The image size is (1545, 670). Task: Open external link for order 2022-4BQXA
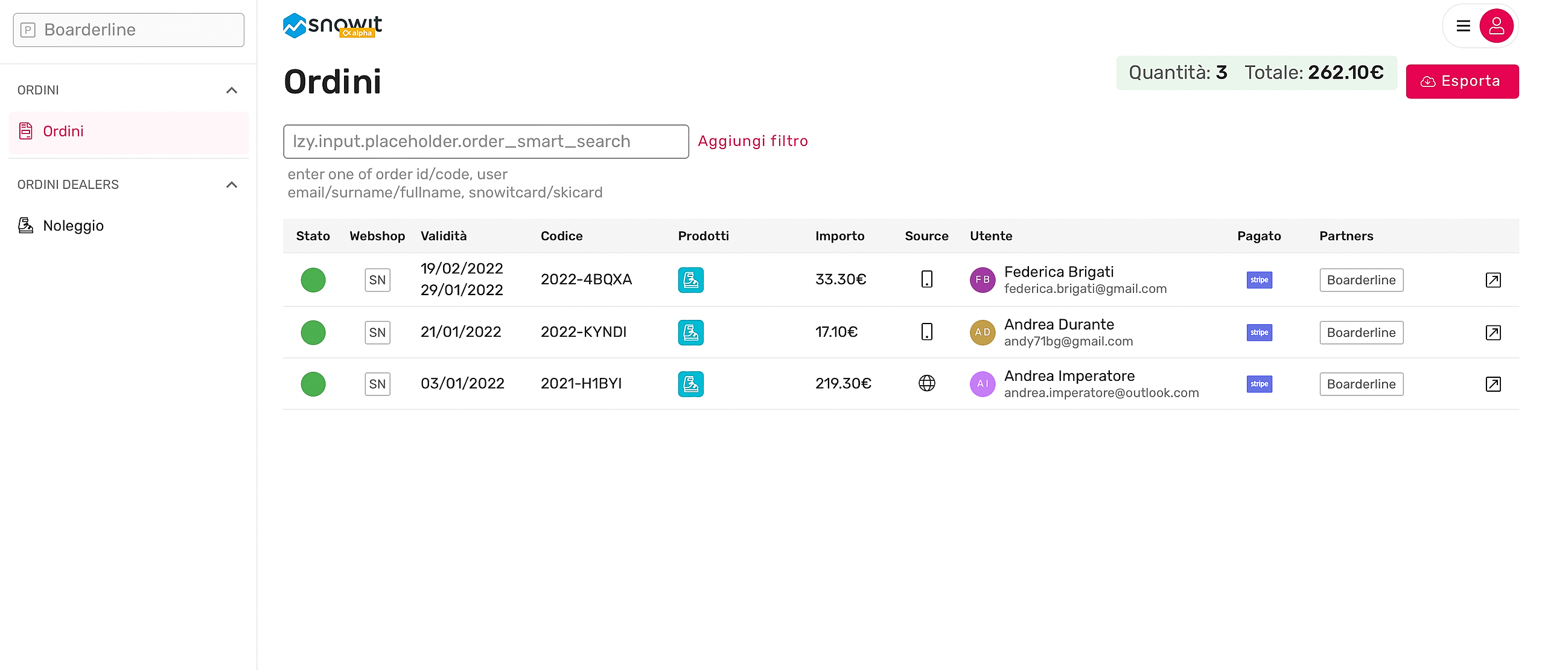(x=1492, y=280)
